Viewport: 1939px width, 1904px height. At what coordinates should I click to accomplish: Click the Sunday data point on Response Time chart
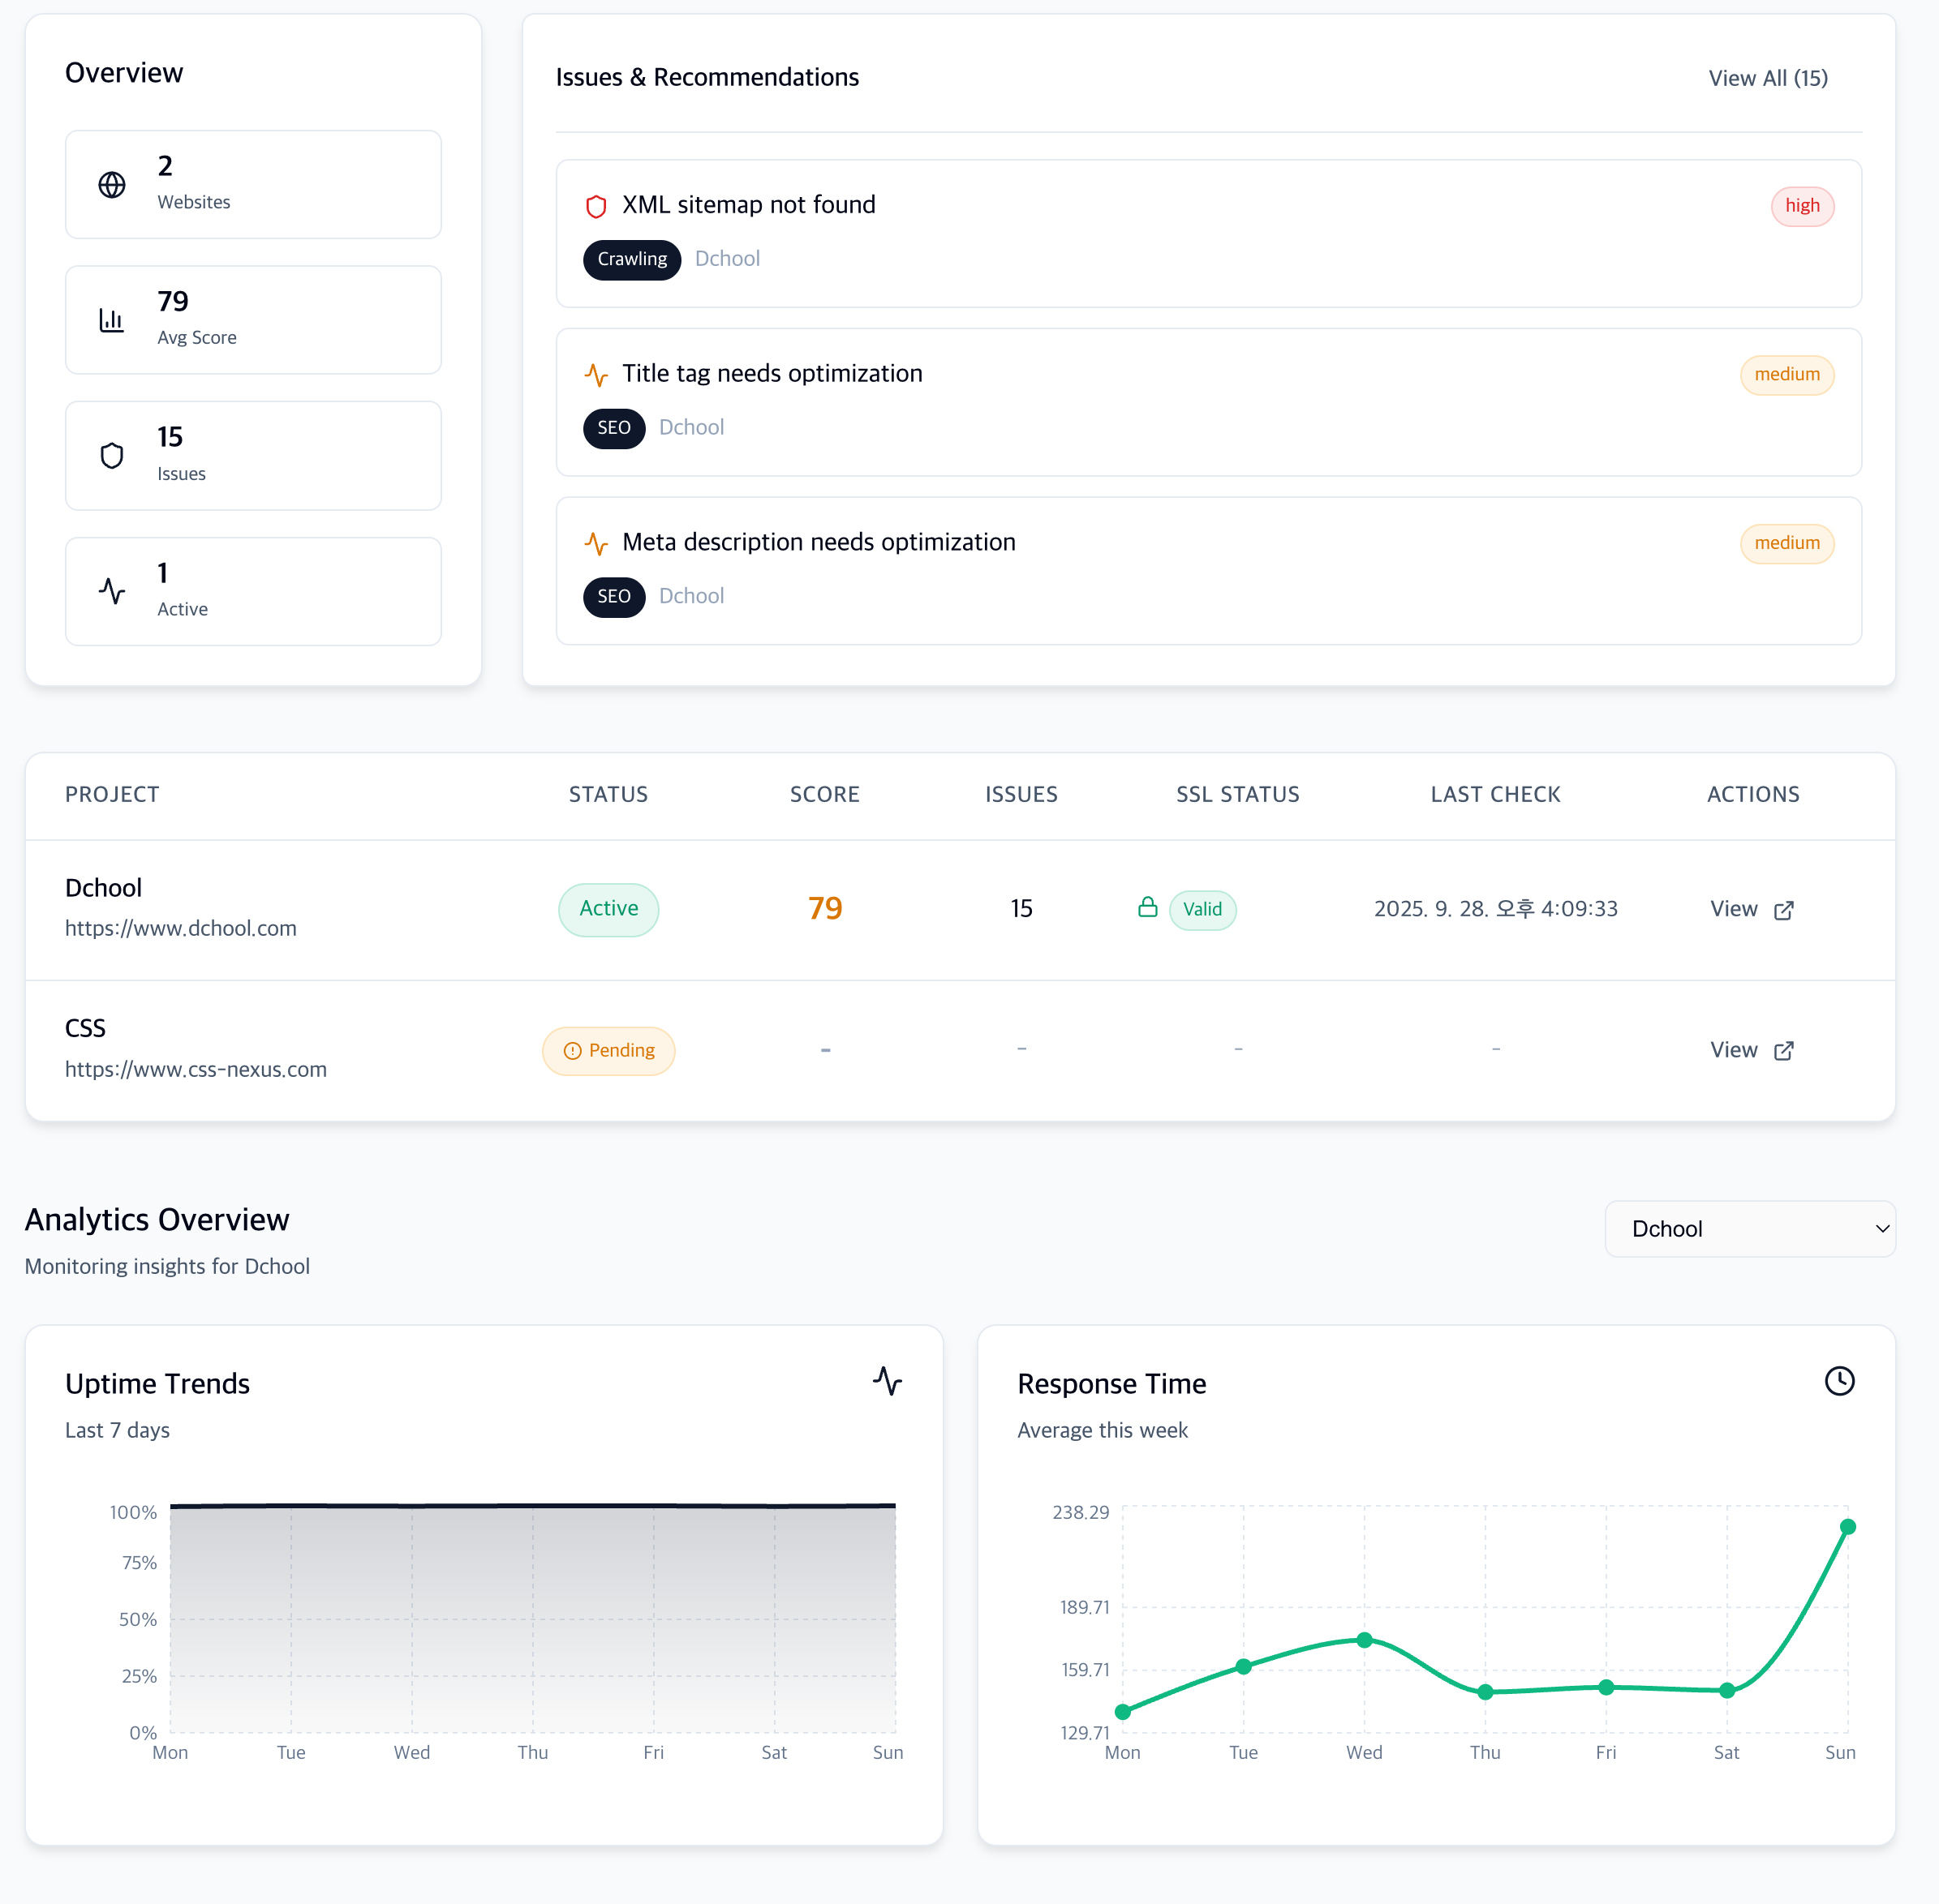1847,1526
